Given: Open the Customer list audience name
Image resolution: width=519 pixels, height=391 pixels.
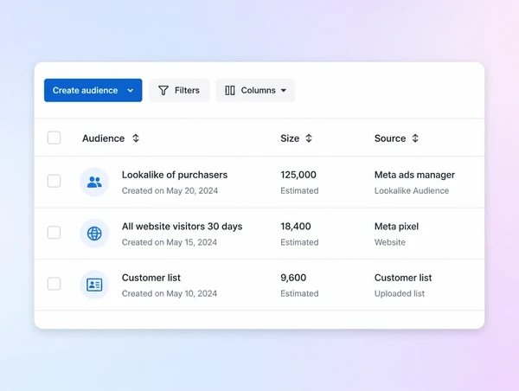Looking at the screenshot, I should 151,278.
